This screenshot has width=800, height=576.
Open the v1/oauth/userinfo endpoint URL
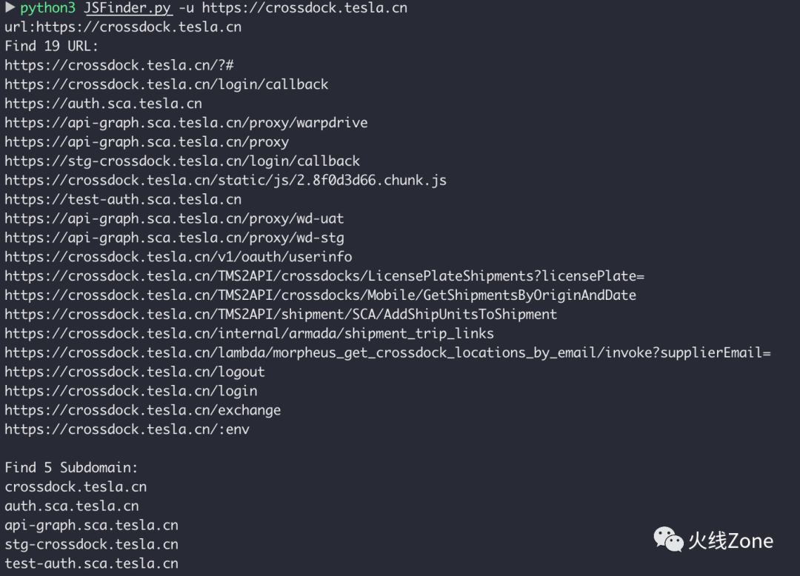(x=178, y=257)
